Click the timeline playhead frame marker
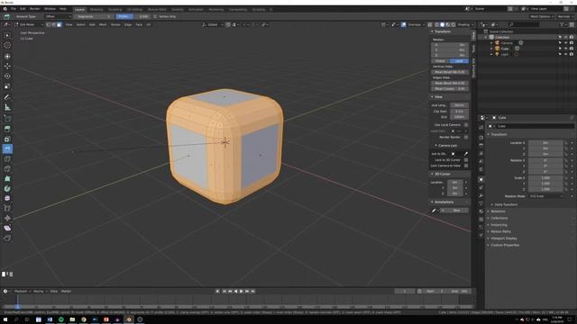This screenshot has width=577, height=324. [x=17, y=306]
